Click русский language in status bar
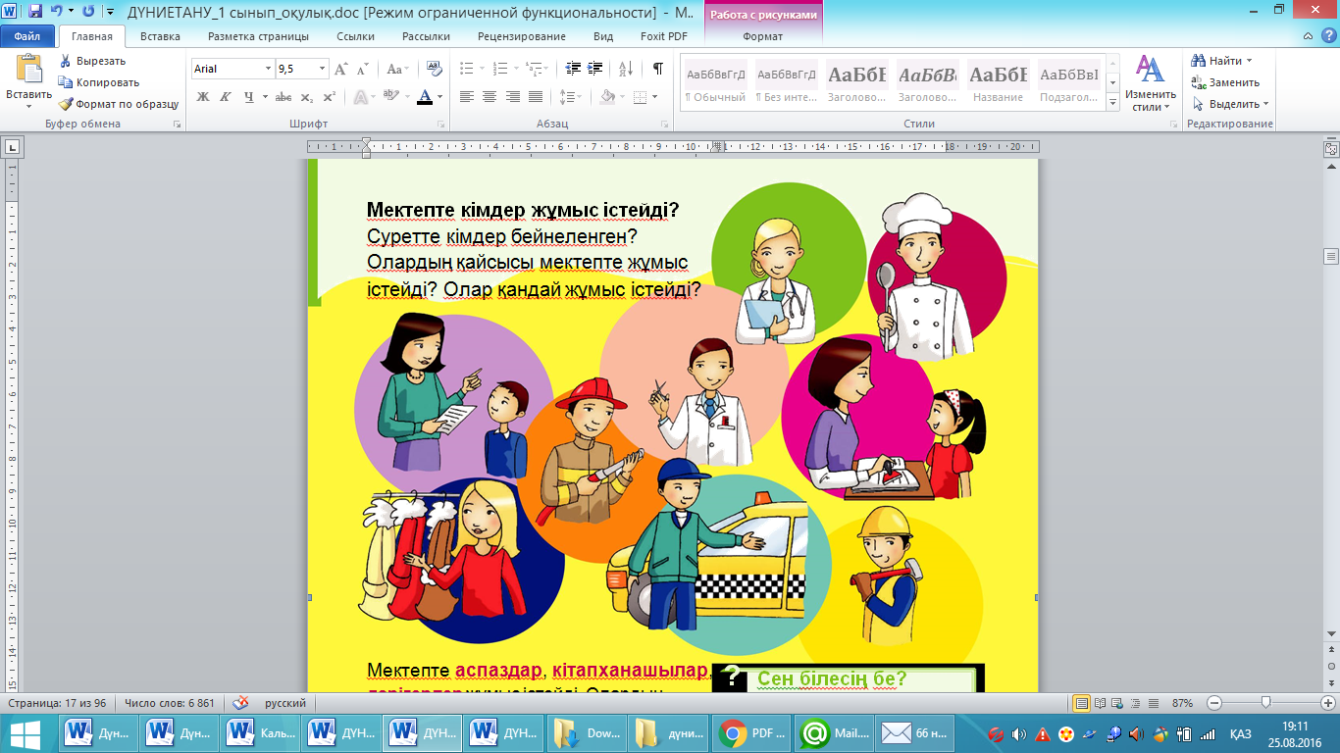Screen dimensions: 1340x753 [x=285, y=703]
